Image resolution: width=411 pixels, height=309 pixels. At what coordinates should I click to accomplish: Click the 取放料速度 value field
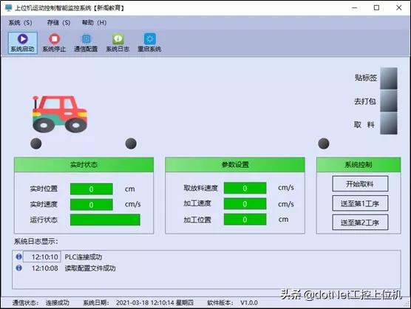245,189
